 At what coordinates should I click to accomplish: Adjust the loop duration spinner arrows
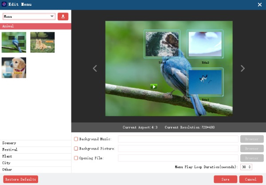click(x=250, y=167)
